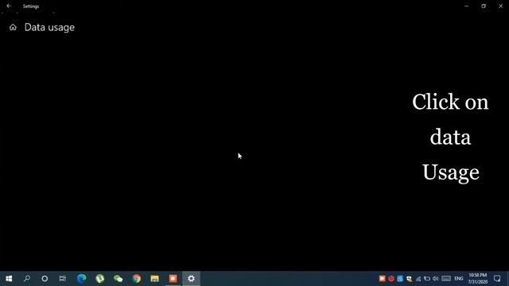This screenshot has height=286, width=509.
Task: Open the battery status tray icon
Action: click(x=427, y=279)
